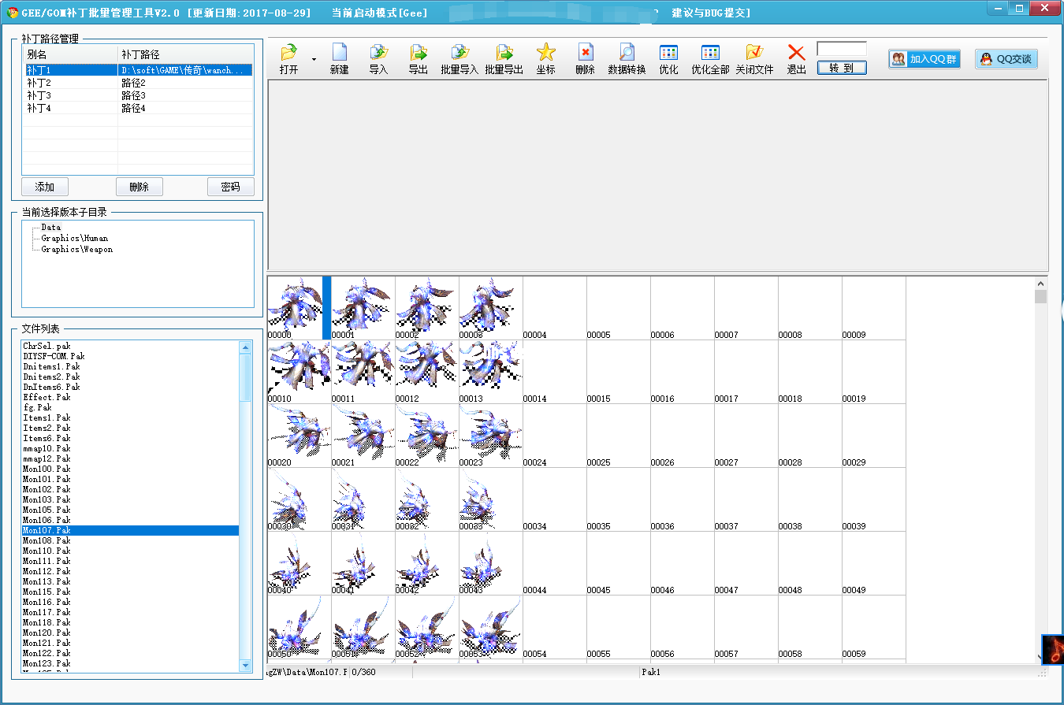Select sprite thumbnail 00032

[426, 499]
